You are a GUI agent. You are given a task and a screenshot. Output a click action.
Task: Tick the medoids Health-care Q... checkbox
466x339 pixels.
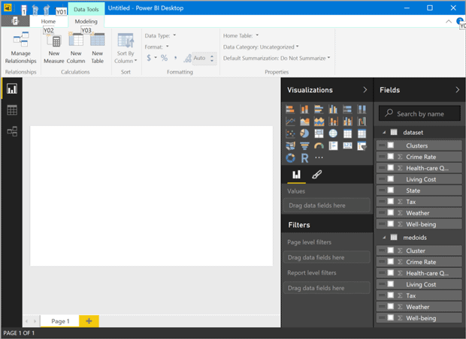(x=391, y=273)
